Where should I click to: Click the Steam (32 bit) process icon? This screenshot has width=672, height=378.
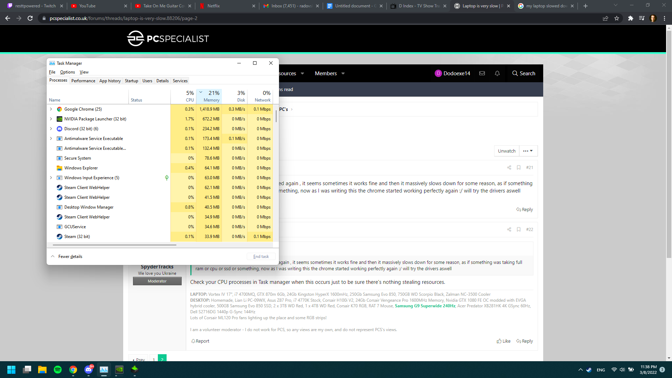(x=59, y=237)
